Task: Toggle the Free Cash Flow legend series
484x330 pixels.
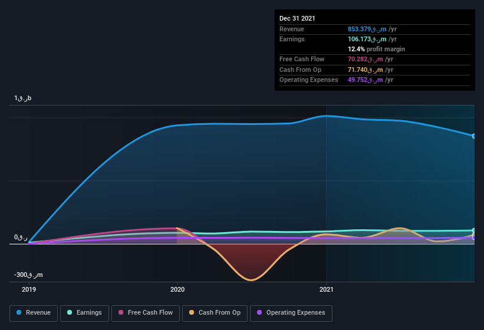Action: point(146,313)
